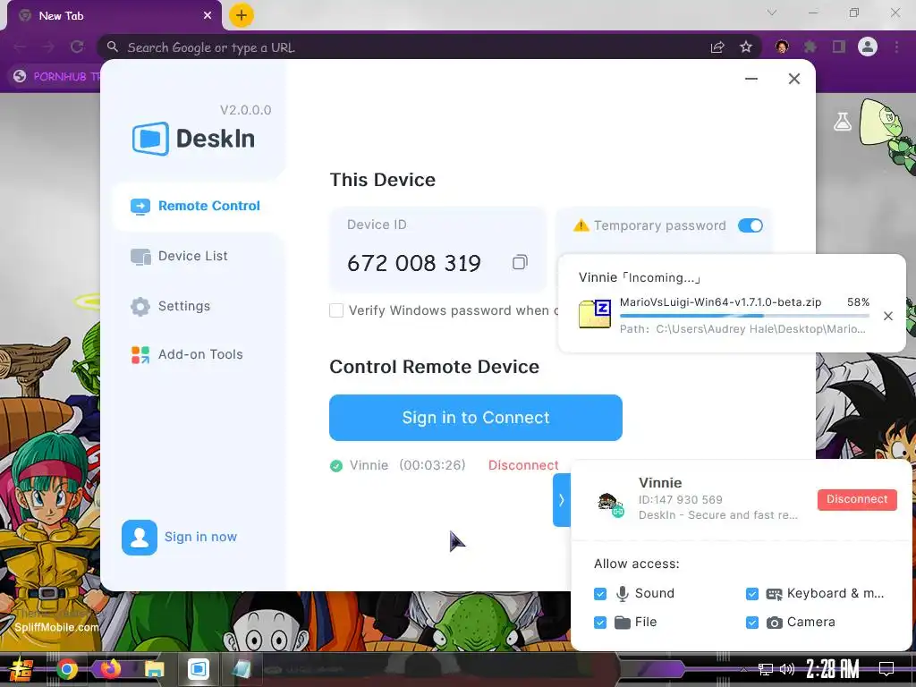Open the network icon in the system tray
Viewport: 916px width, 687px height.
(765, 669)
